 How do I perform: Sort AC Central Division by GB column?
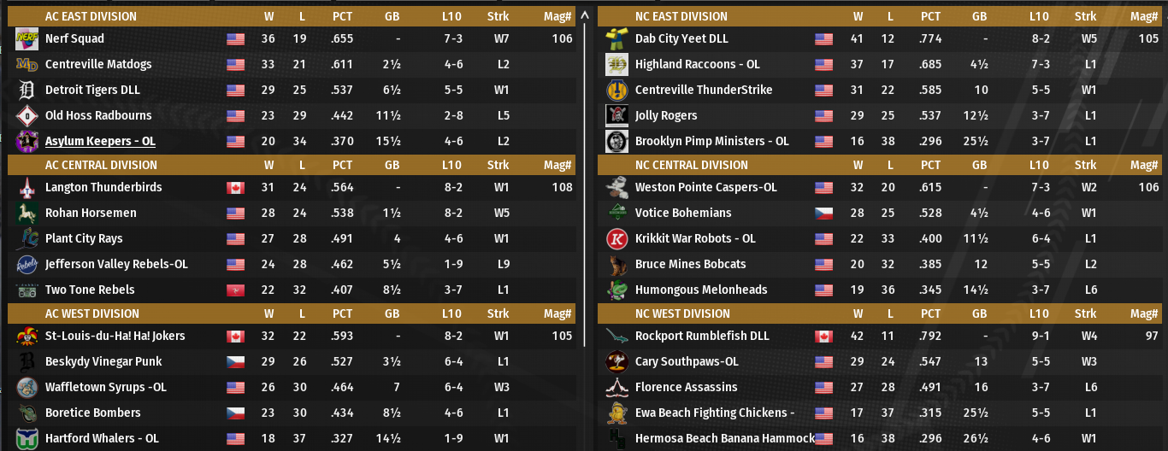coord(392,165)
